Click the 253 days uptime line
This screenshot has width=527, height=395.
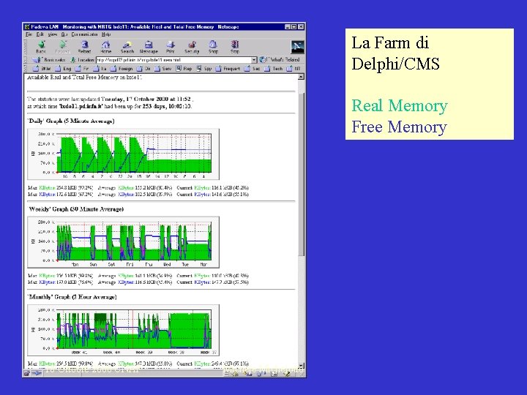click(x=110, y=106)
